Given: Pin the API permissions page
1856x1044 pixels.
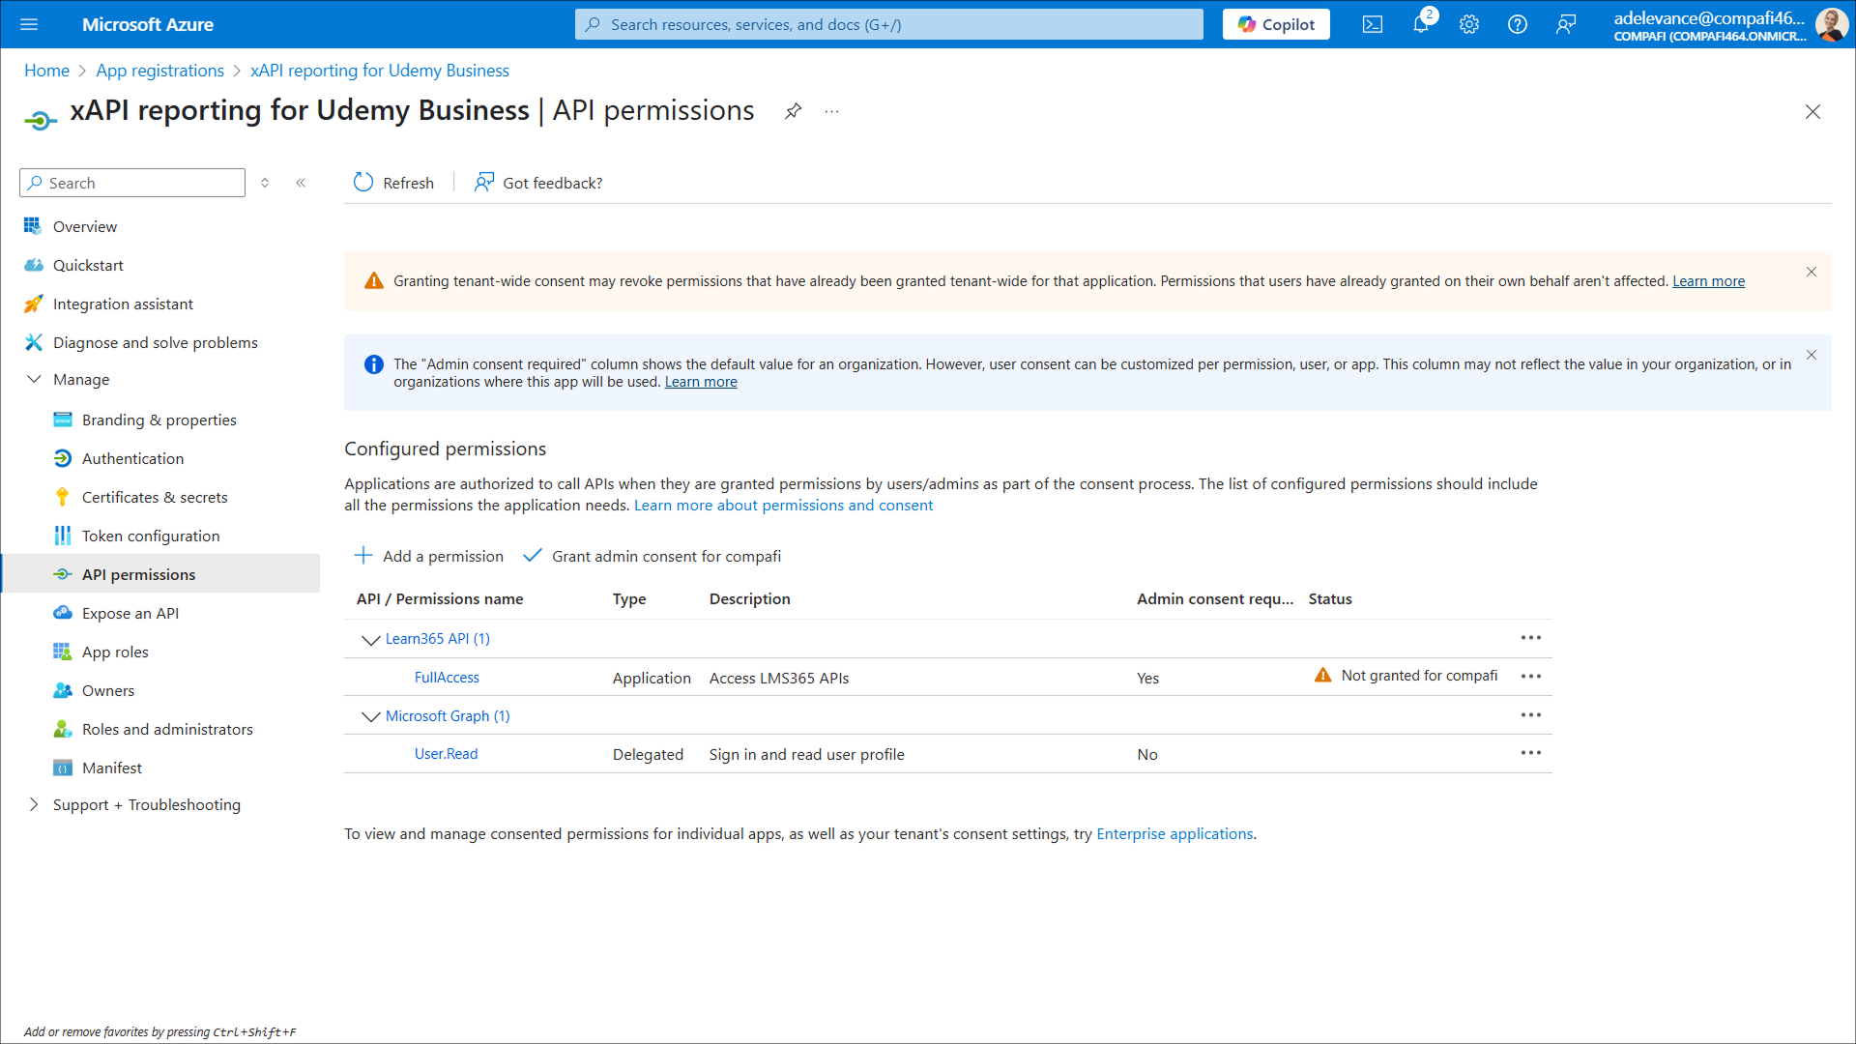Looking at the screenshot, I should click(x=793, y=111).
